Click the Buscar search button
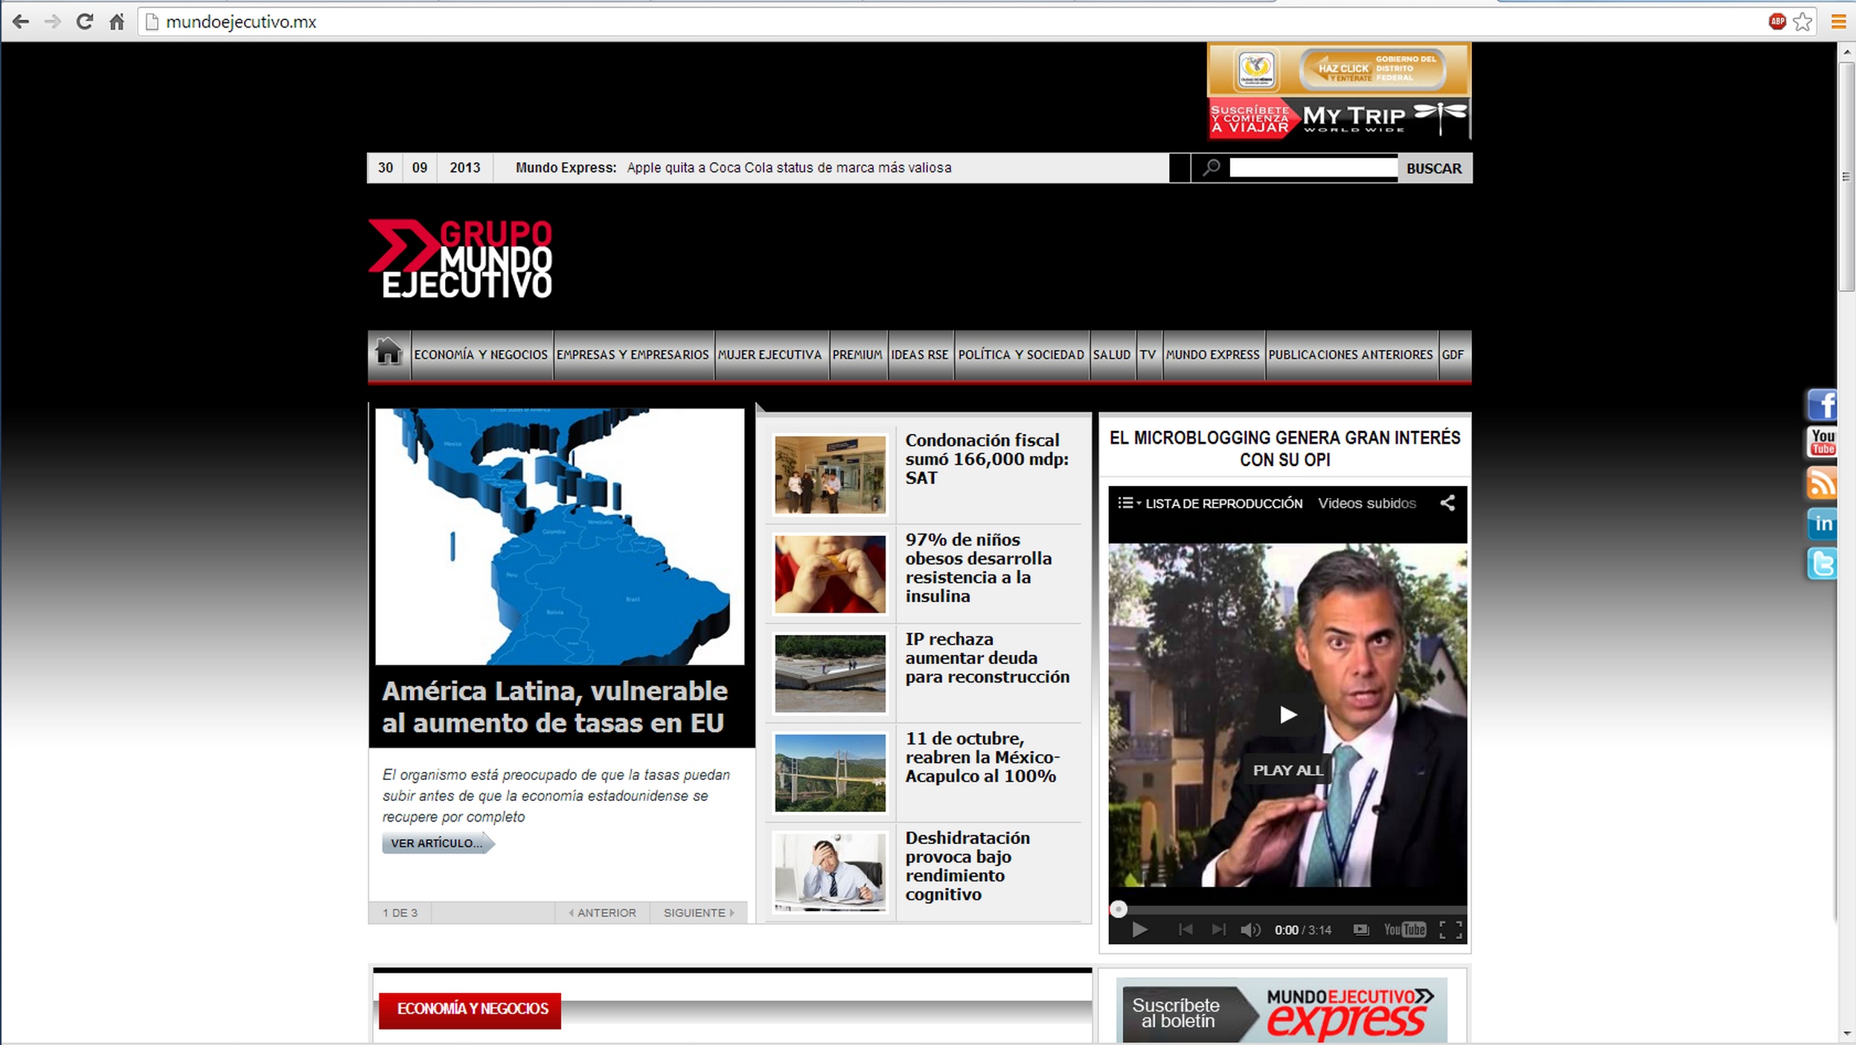The image size is (1856, 1045). tap(1434, 168)
